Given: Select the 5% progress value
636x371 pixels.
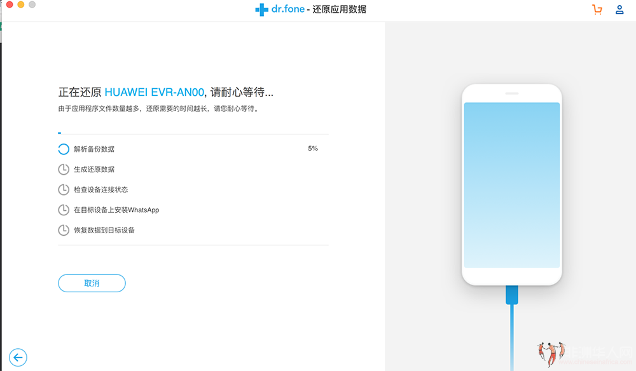Looking at the screenshot, I should point(313,149).
